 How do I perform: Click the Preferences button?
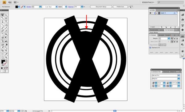(x=120, y=7)
